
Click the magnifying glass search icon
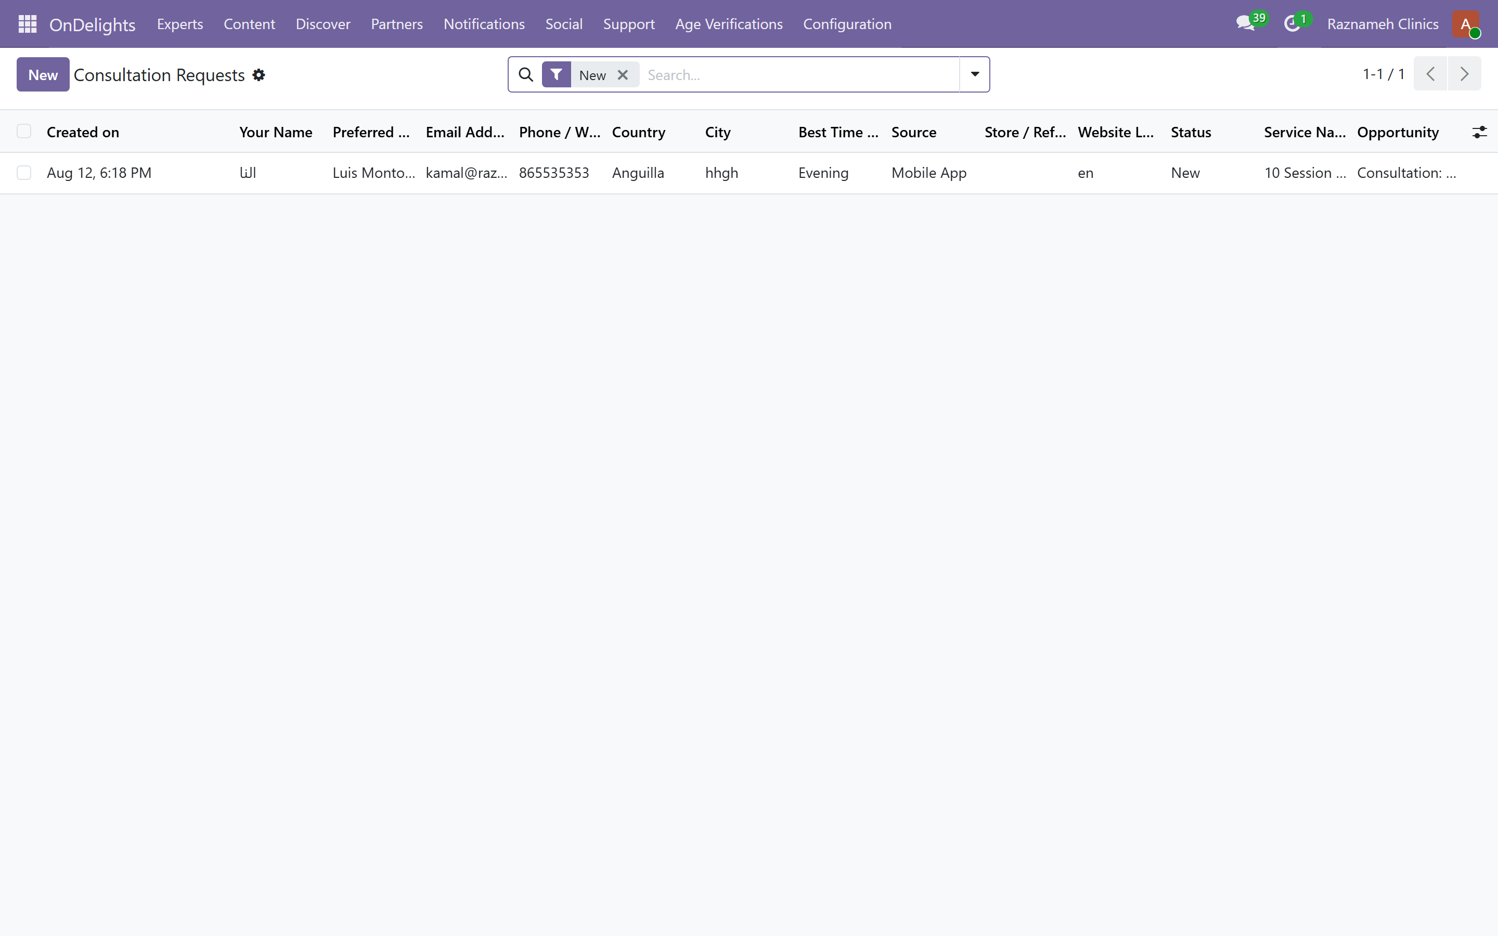(x=525, y=75)
